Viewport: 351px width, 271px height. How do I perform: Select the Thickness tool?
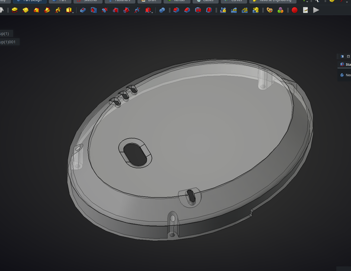pos(209,10)
